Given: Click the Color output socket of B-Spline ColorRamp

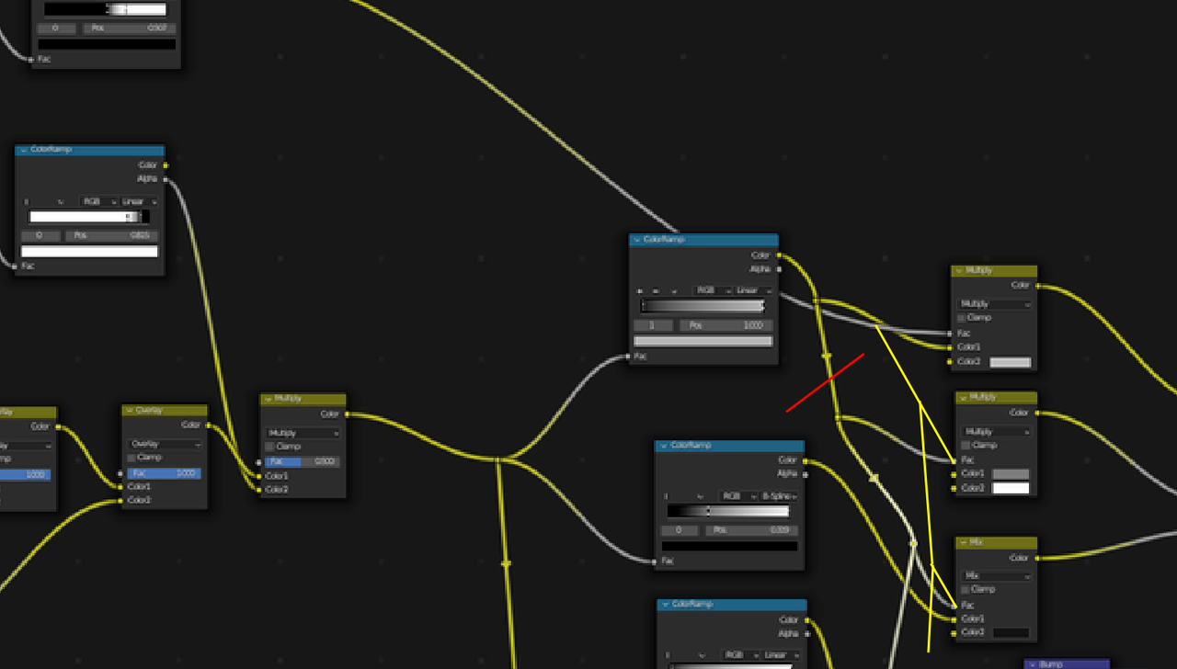Looking at the screenshot, I should point(806,460).
